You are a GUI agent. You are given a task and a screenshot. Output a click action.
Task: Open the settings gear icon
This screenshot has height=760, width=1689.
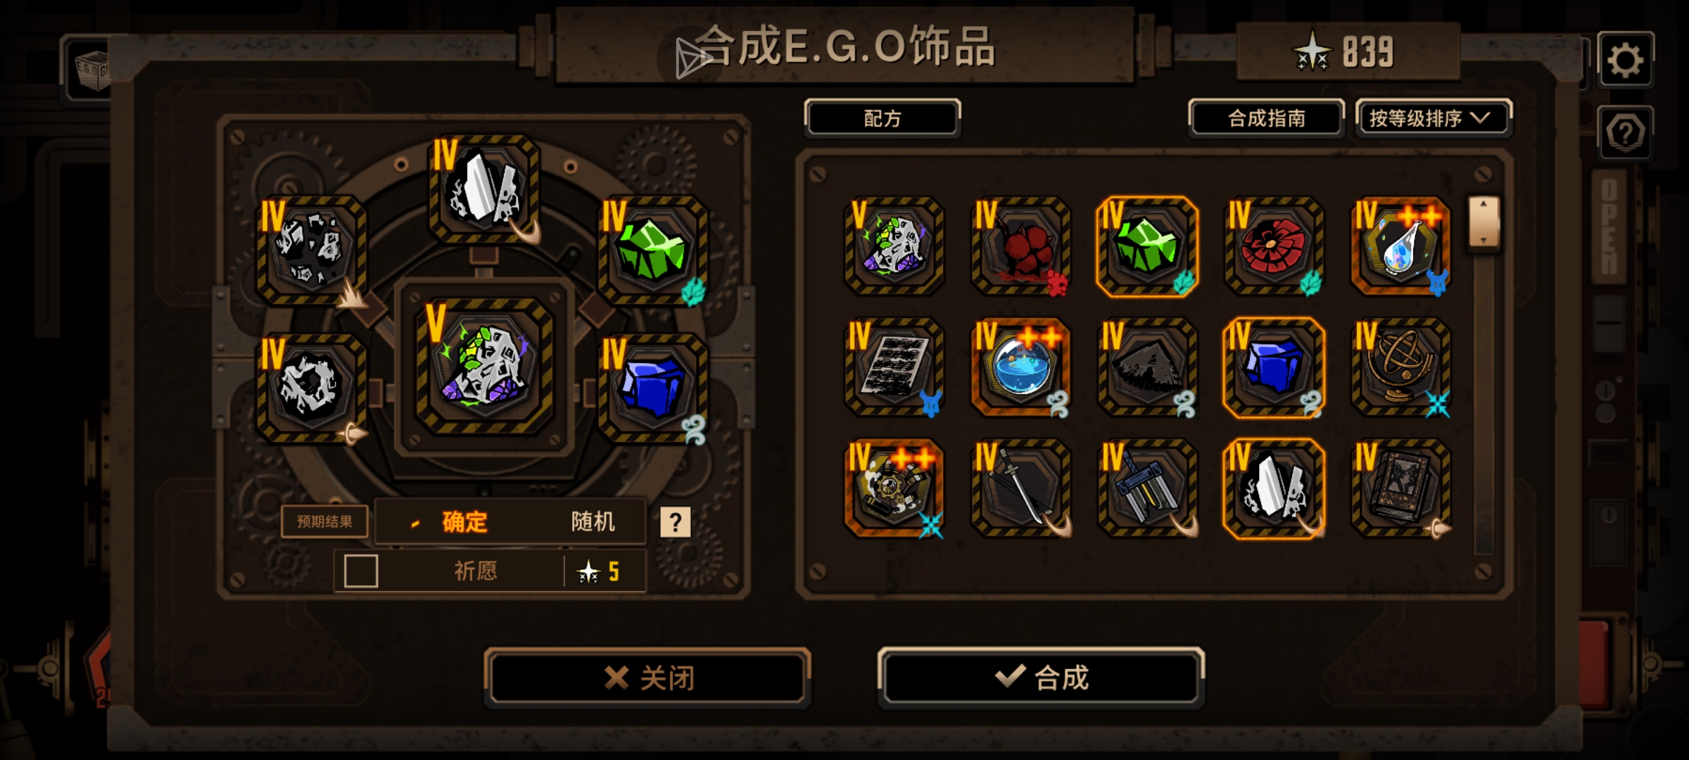tap(1625, 60)
